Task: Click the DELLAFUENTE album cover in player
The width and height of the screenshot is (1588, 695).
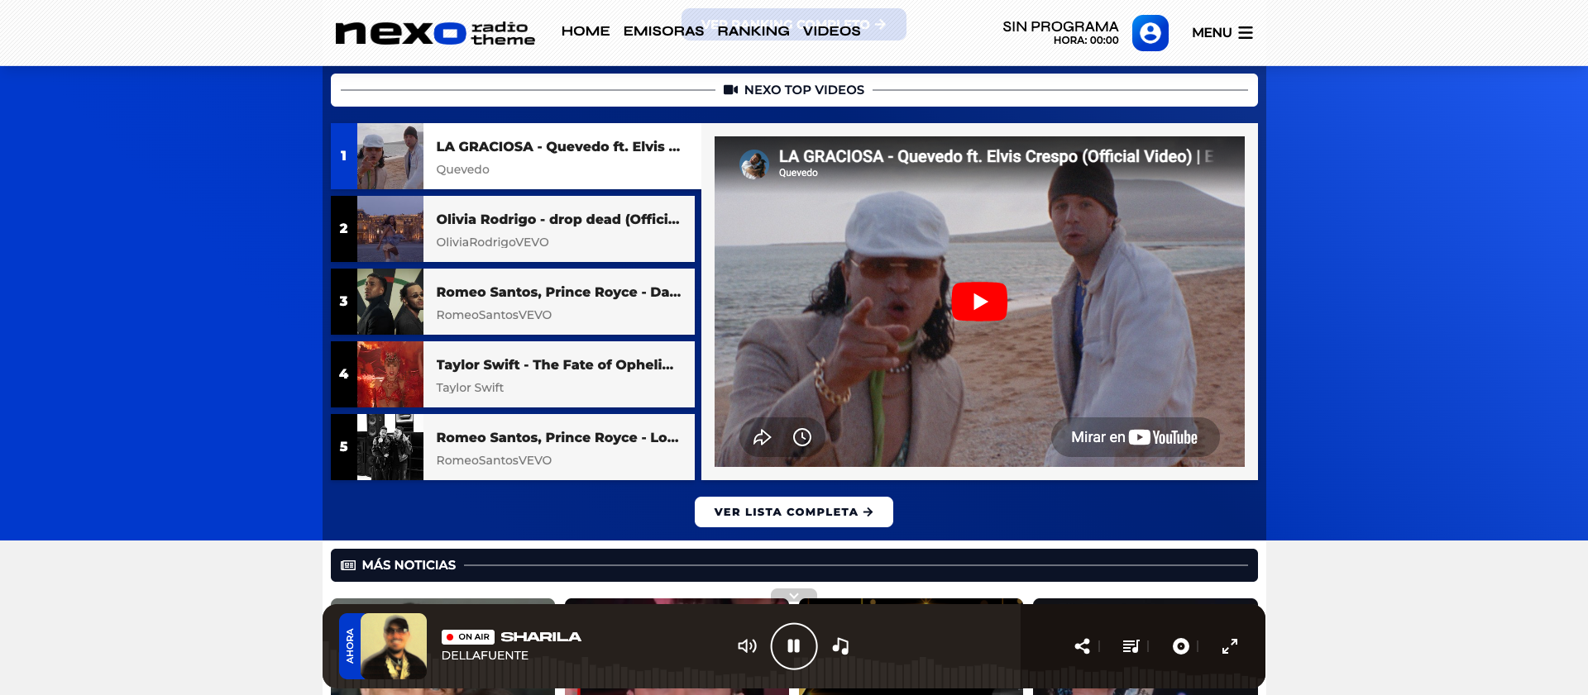Action: 394,646
